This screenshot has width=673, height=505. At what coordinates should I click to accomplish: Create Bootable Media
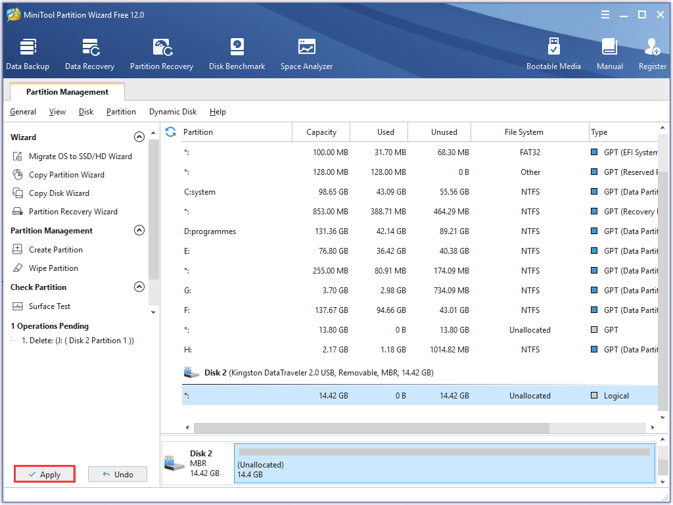(553, 55)
